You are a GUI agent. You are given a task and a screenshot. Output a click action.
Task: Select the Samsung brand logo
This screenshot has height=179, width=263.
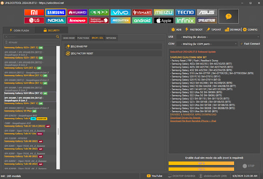point(56,12)
